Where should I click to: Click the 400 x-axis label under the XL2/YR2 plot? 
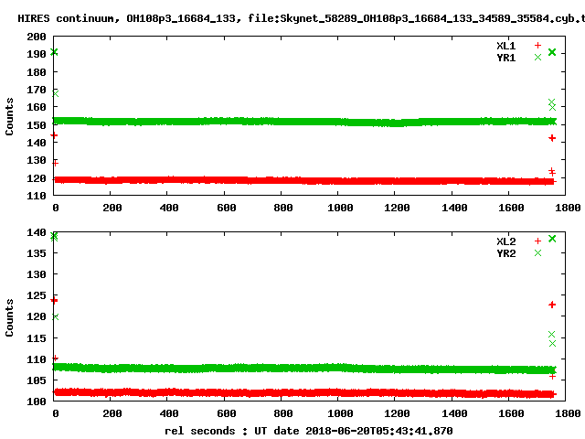pyautogui.click(x=169, y=413)
